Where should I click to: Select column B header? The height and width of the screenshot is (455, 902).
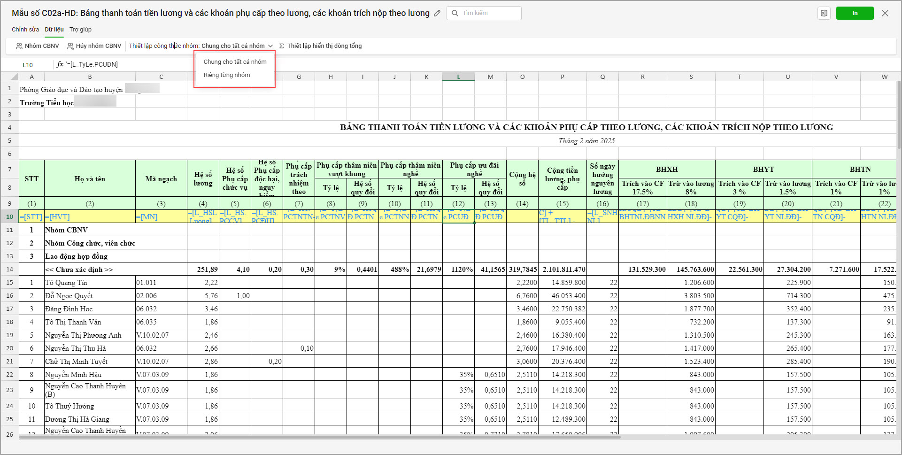pyautogui.click(x=90, y=77)
